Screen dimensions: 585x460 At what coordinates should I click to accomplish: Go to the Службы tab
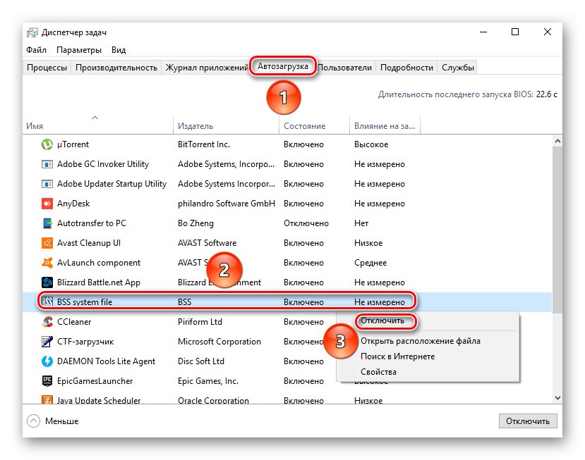click(458, 68)
